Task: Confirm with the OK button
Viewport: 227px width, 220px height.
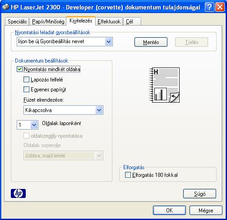Action: 169,210
